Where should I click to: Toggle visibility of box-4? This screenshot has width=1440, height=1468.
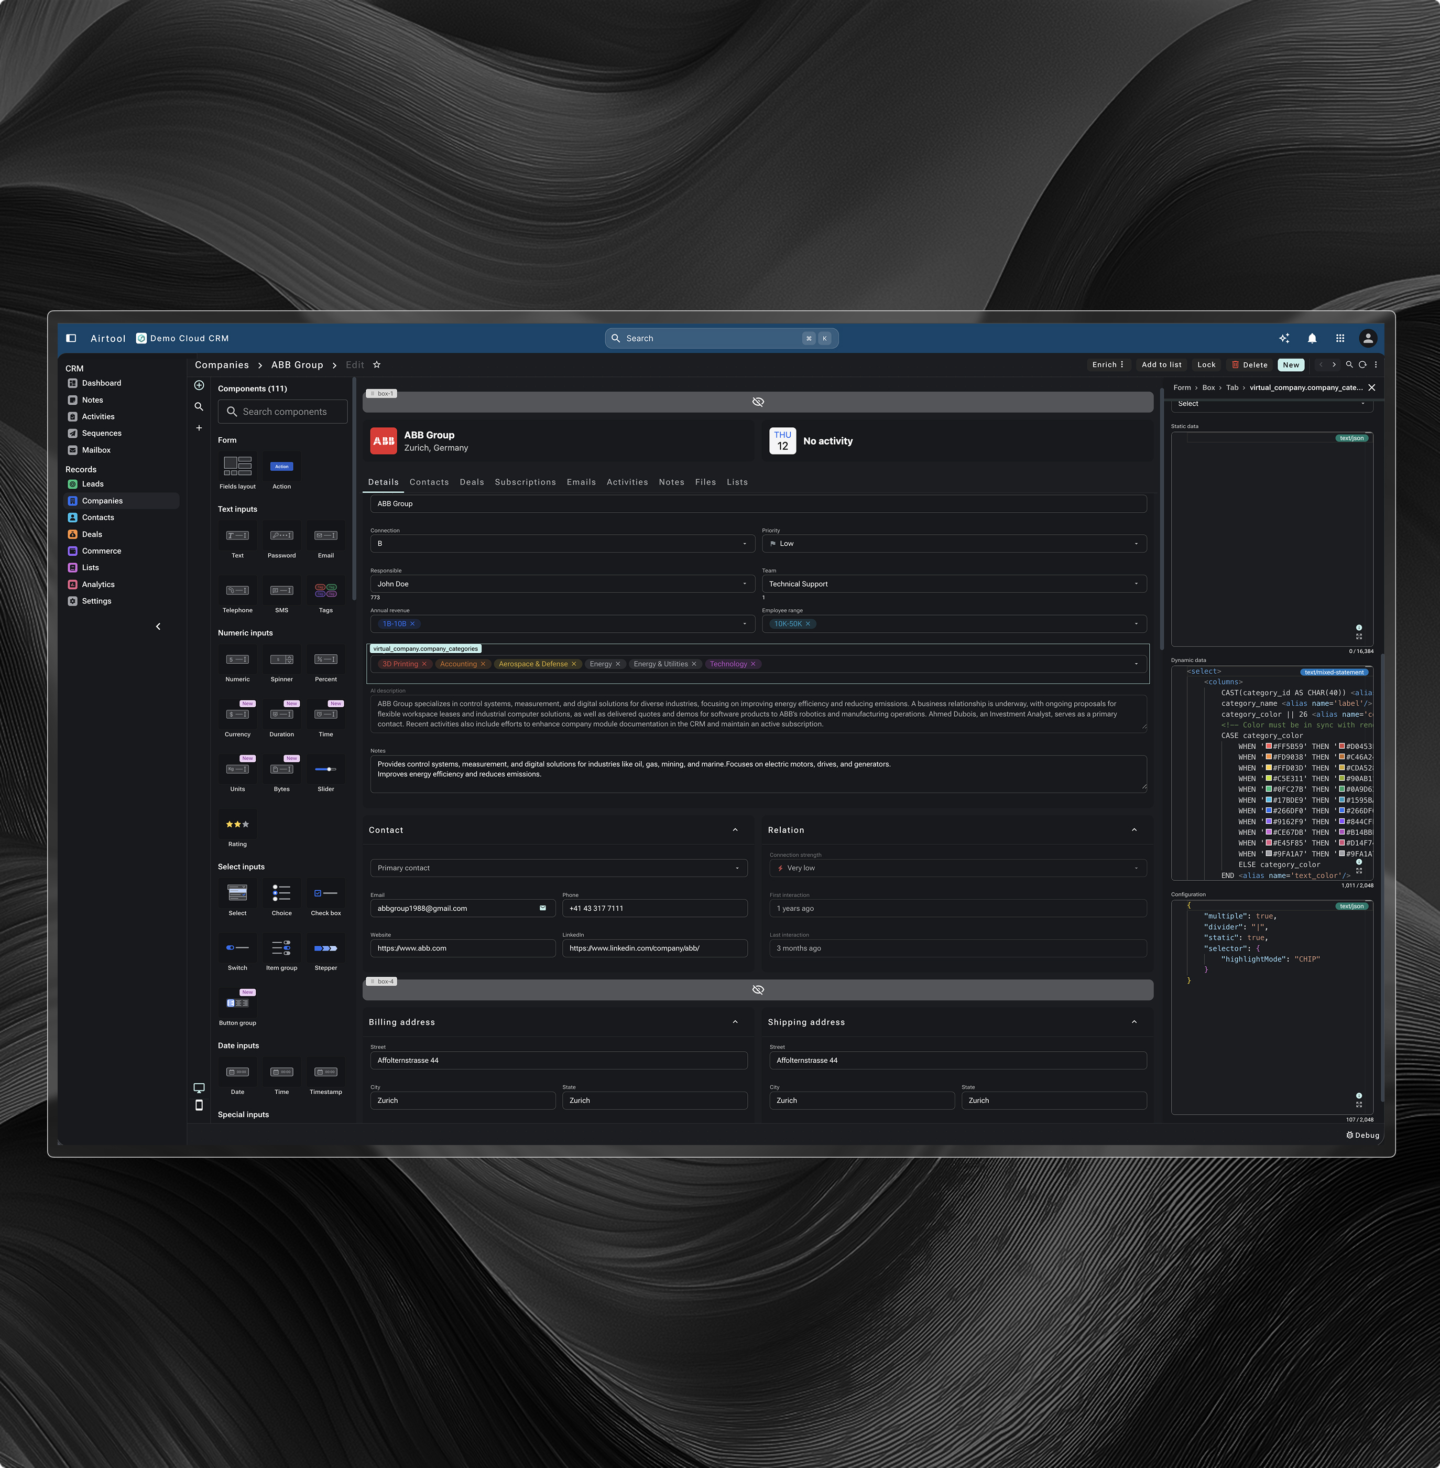coord(758,990)
